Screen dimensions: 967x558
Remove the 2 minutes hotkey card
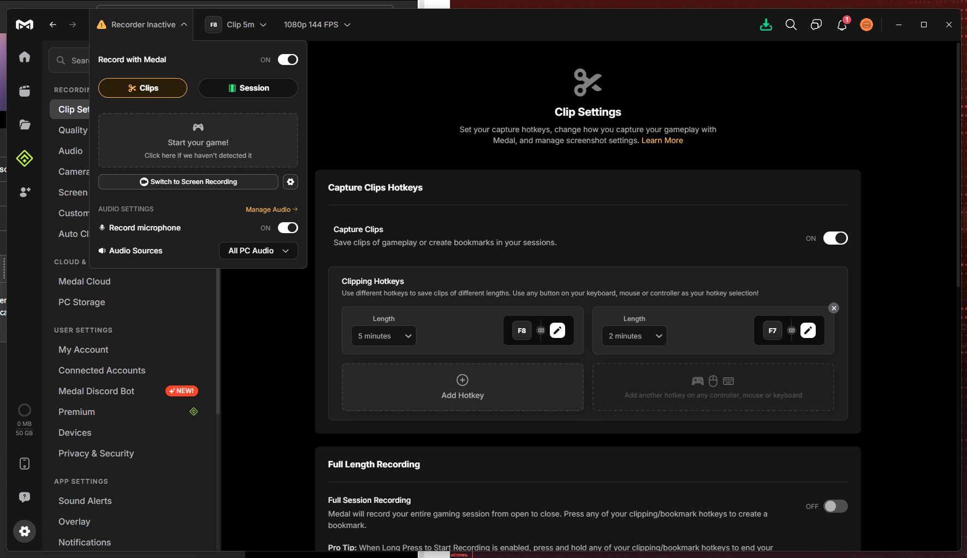coord(834,308)
